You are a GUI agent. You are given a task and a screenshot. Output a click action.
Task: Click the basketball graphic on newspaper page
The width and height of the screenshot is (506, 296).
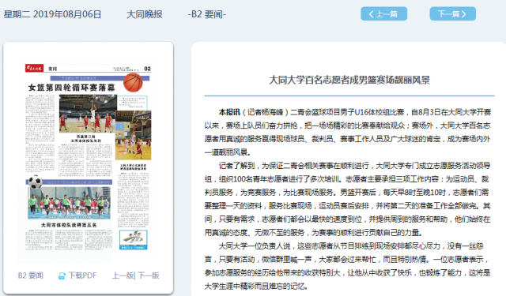[133, 82]
